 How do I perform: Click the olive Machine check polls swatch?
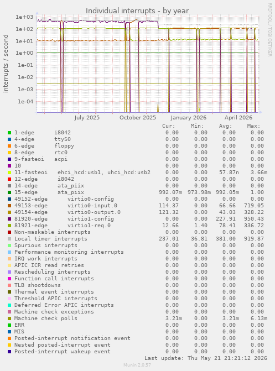coord(9,318)
